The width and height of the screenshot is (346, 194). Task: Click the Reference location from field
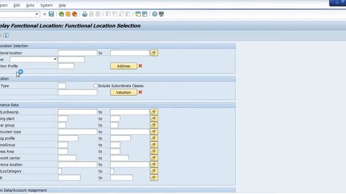77,164
